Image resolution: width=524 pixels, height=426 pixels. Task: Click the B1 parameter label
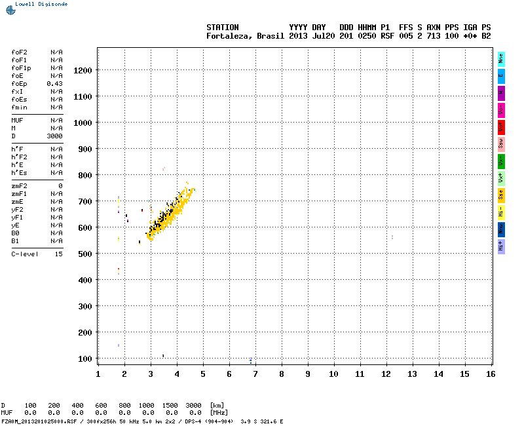[15, 241]
